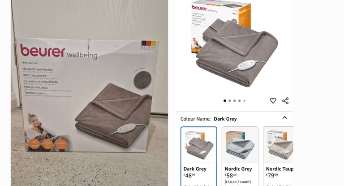Select the Nordic Grey colour option
344x186 pixels.
pyautogui.click(x=240, y=156)
